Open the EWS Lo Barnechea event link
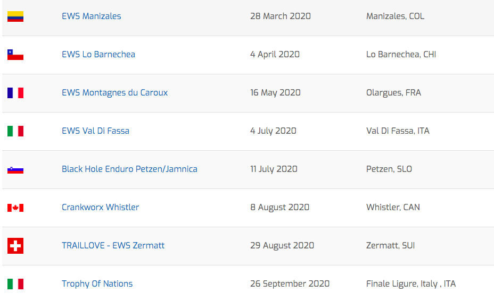This screenshot has height=301, width=494. (x=98, y=54)
